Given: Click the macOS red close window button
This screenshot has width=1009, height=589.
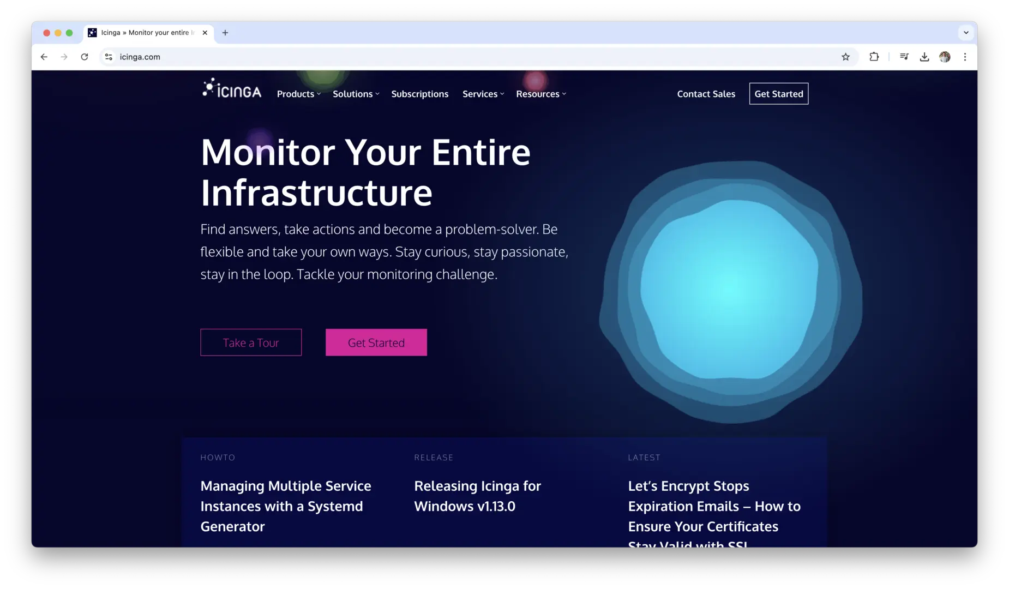Looking at the screenshot, I should pyautogui.click(x=47, y=33).
